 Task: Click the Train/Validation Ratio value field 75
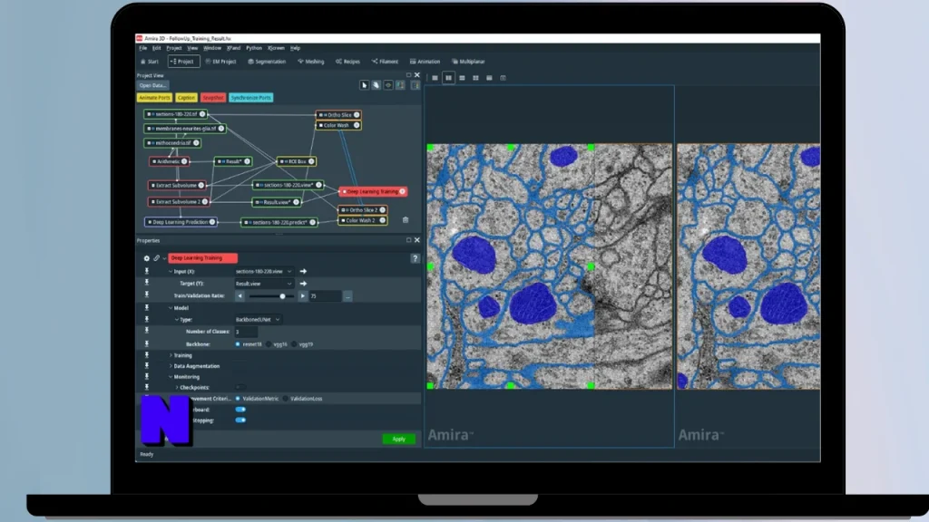325,296
